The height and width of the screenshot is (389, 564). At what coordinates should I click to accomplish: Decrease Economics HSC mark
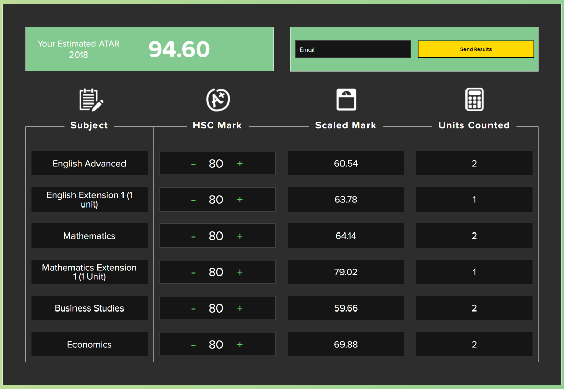pos(193,346)
